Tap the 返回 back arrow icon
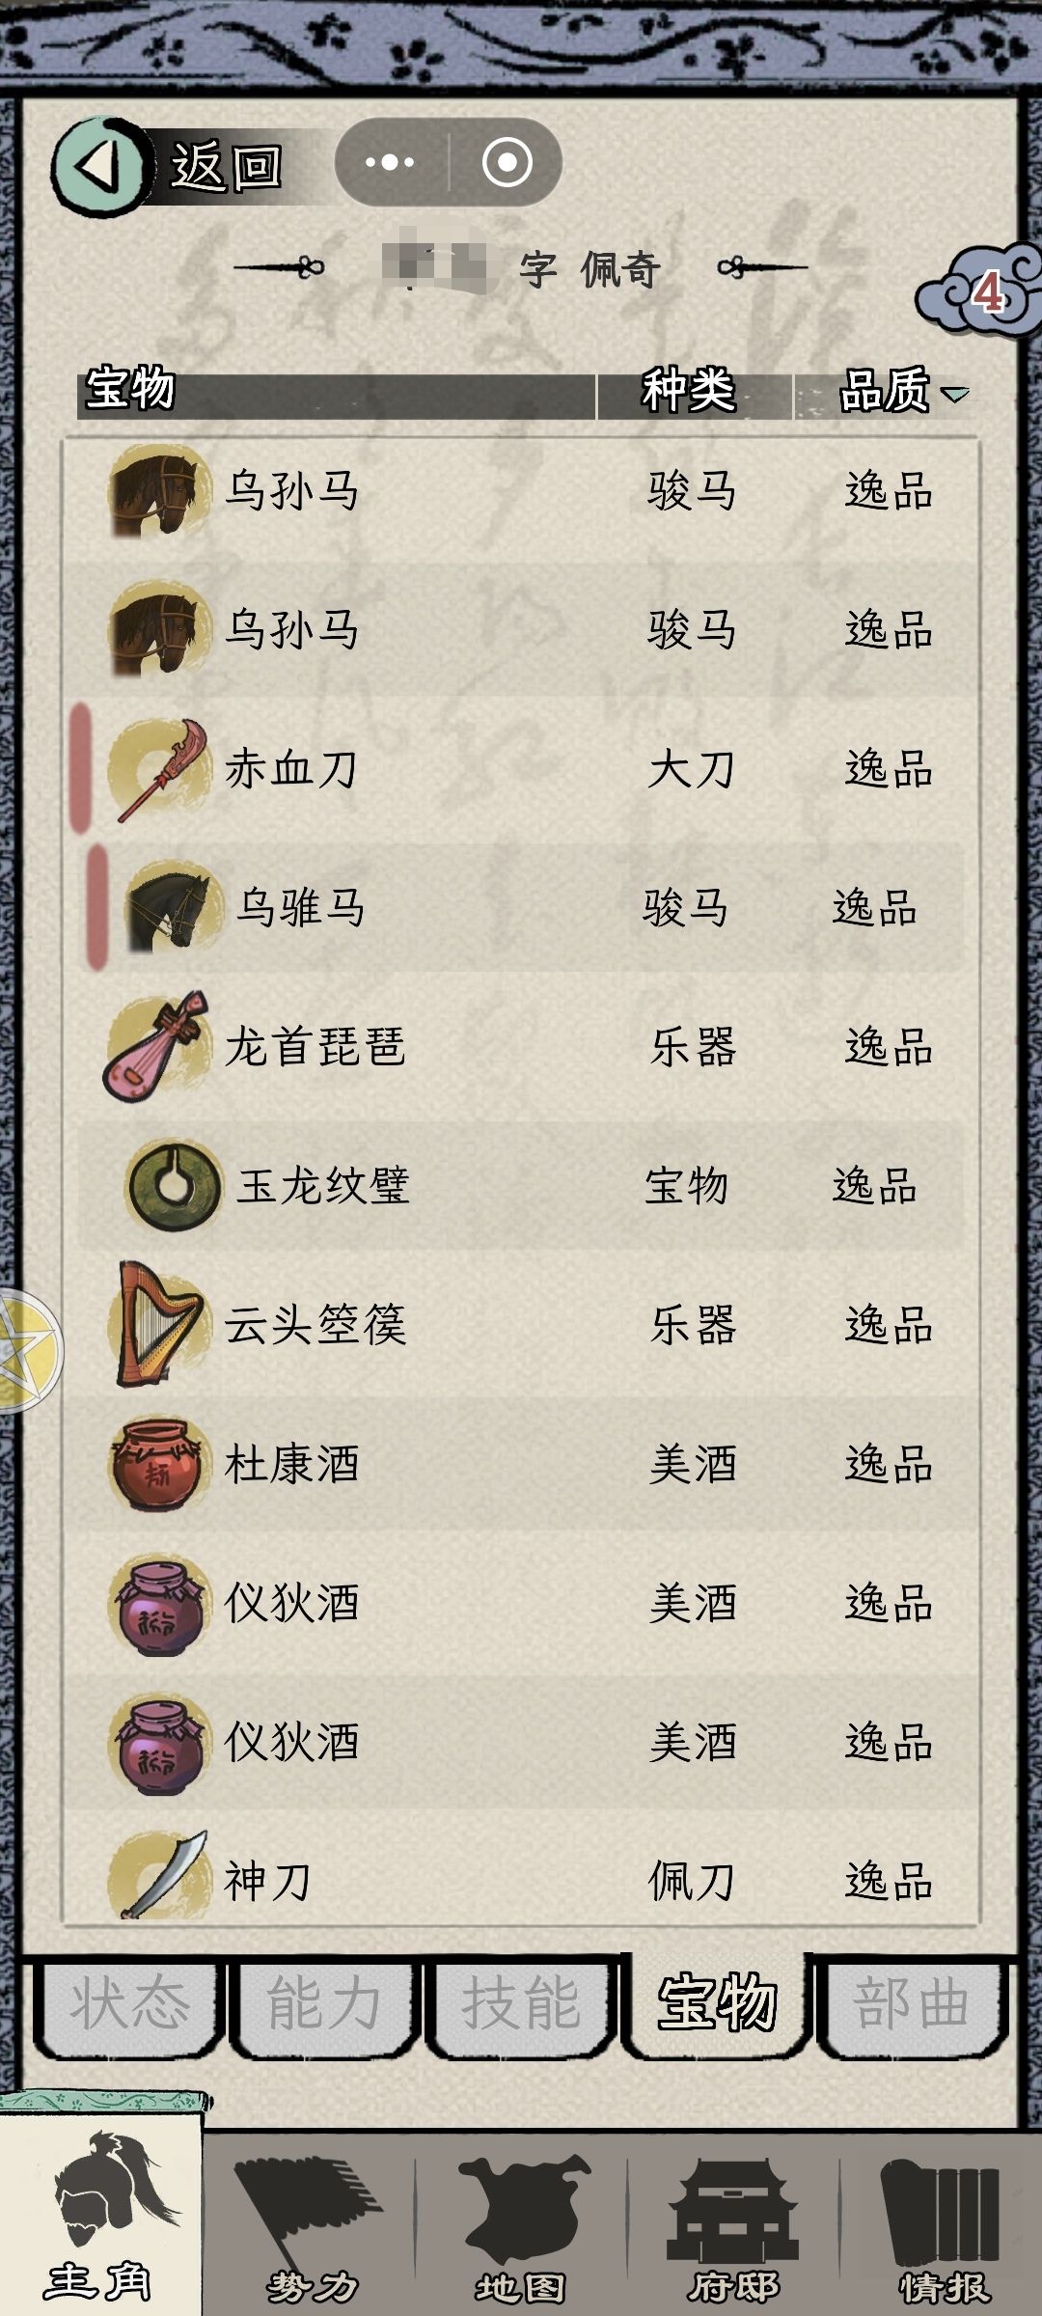This screenshot has width=1042, height=2316. (100, 166)
